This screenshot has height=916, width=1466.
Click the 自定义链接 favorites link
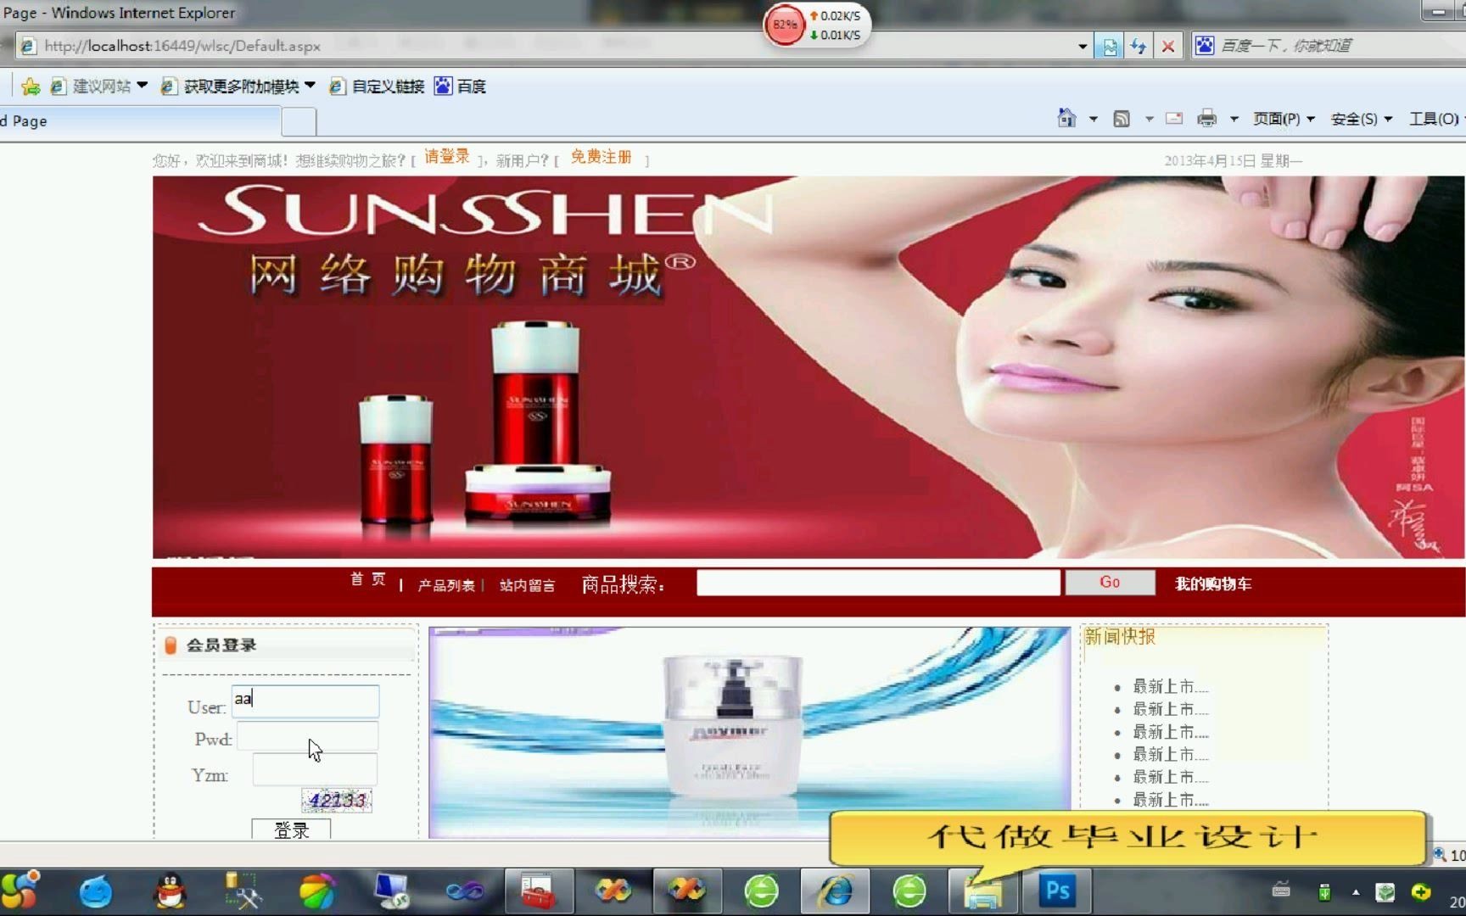pyautogui.click(x=378, y=86)
